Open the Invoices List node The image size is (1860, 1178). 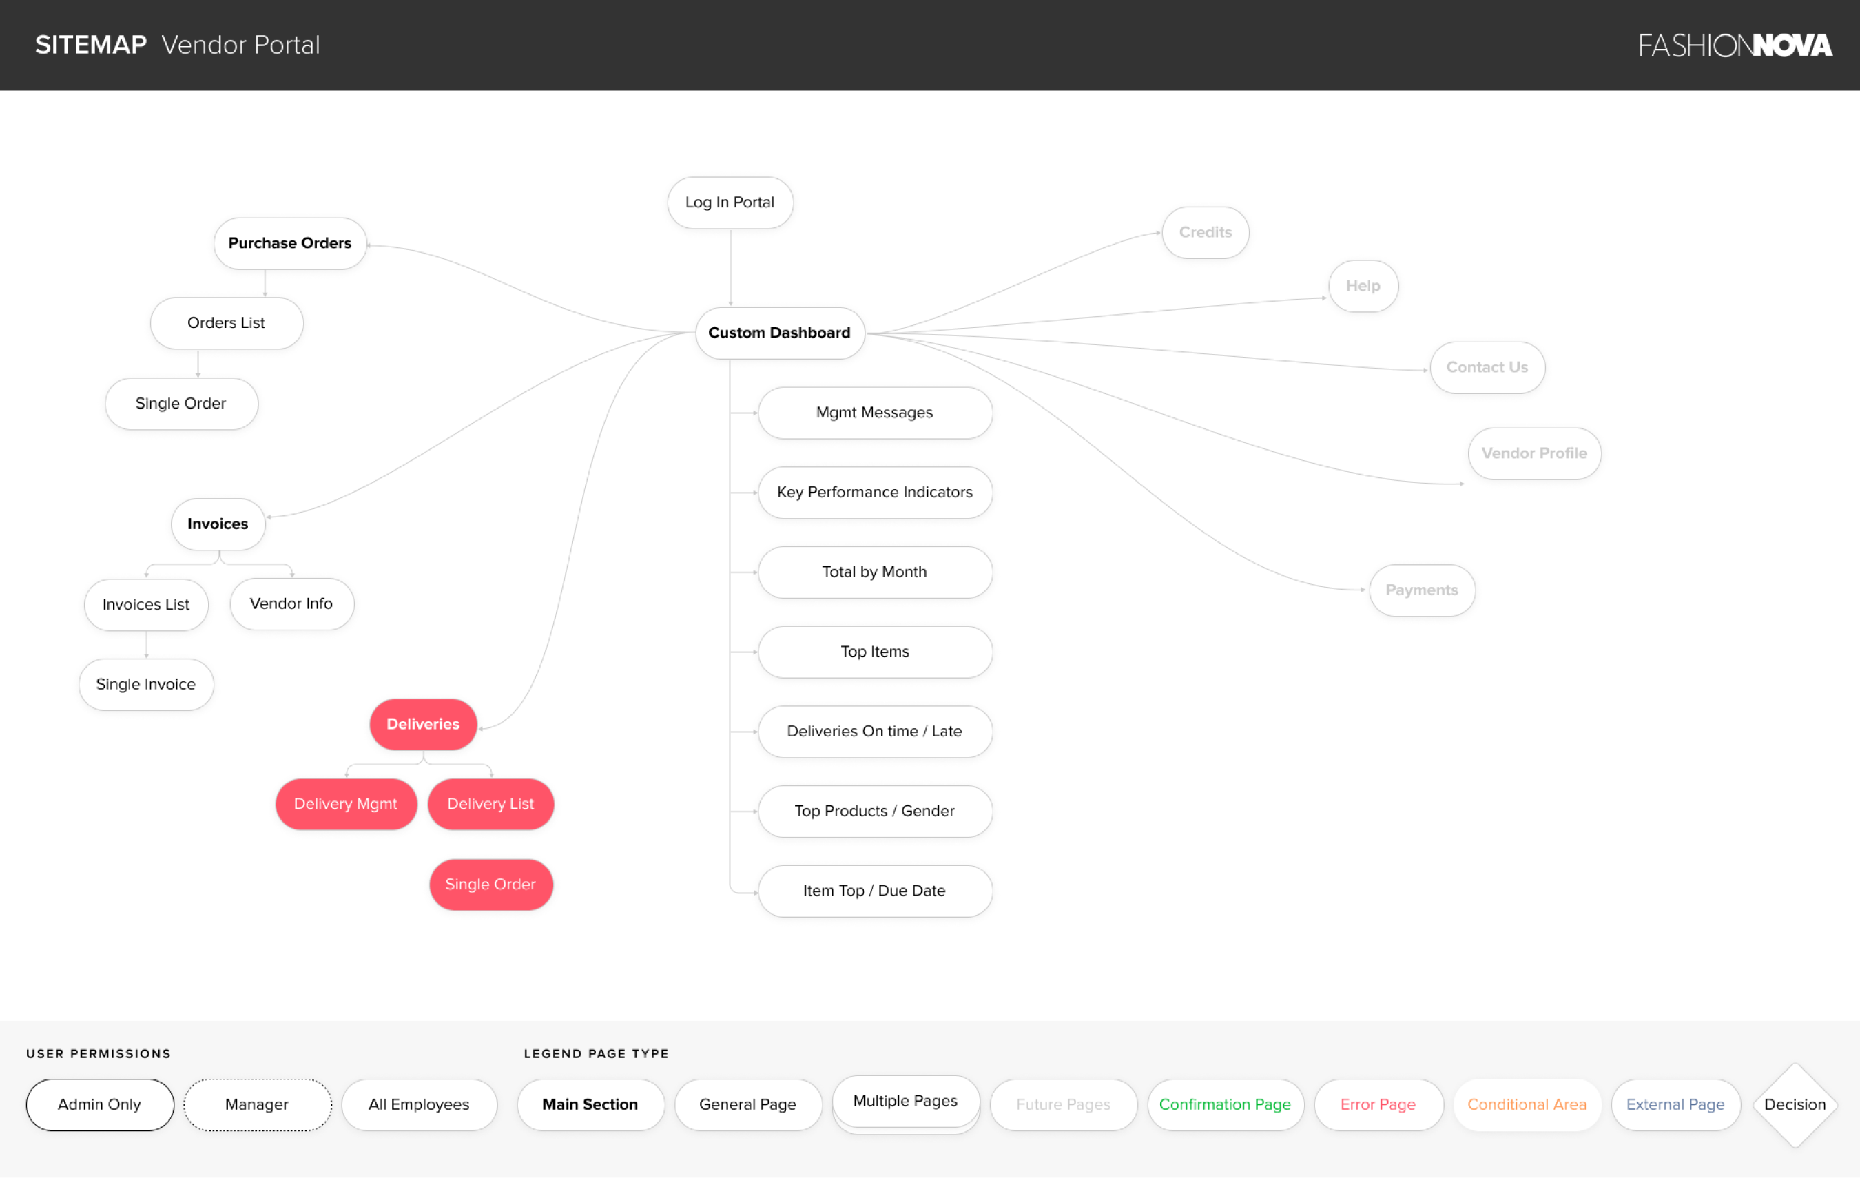[146, 604]
